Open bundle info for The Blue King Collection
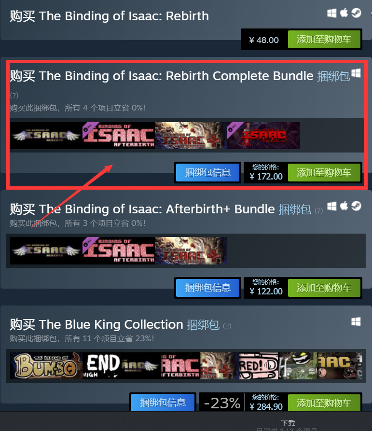Image resolution: width=372 pixels, height=431 pixels. pyautogui.click(x=163, y=403)
